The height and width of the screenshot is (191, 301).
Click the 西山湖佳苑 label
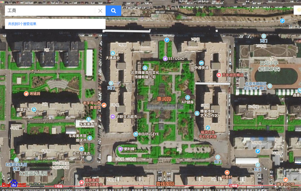(60, 163)
